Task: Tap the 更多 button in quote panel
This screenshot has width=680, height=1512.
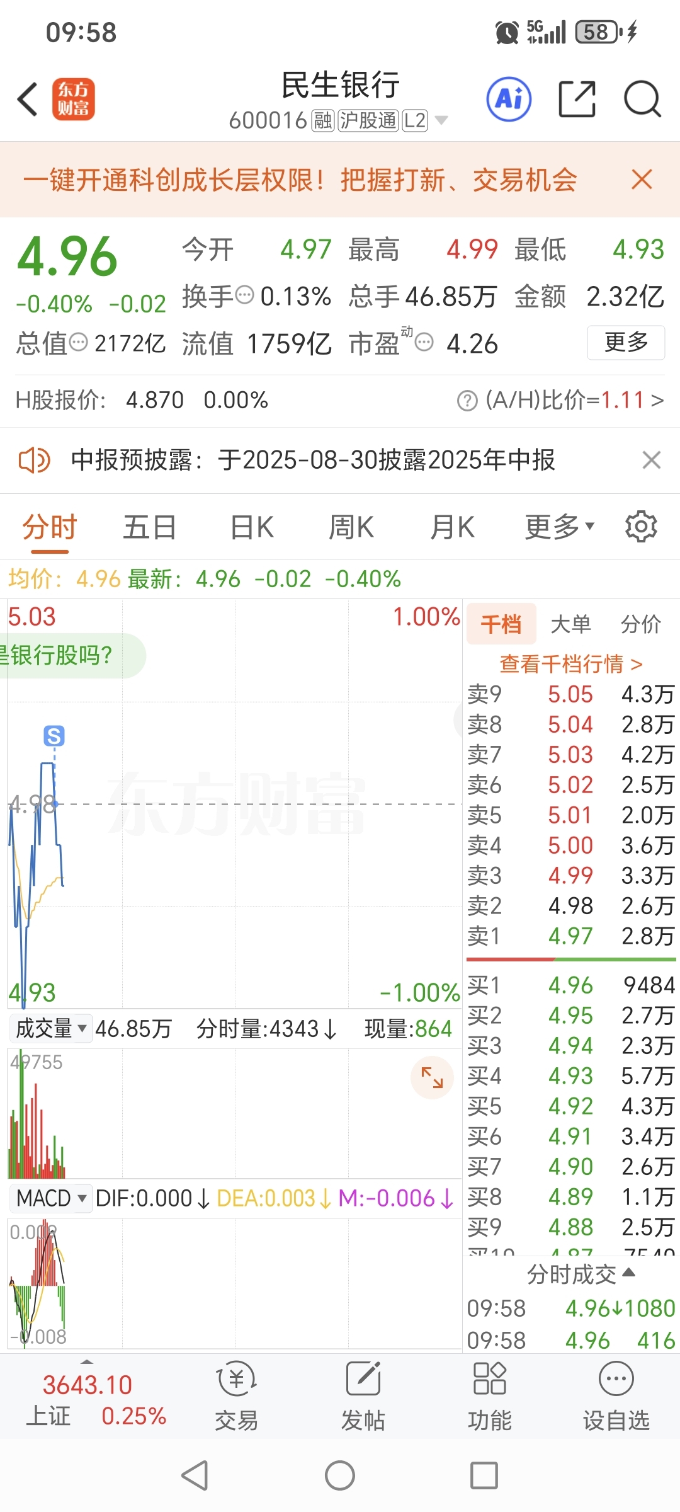Action: 626,342
